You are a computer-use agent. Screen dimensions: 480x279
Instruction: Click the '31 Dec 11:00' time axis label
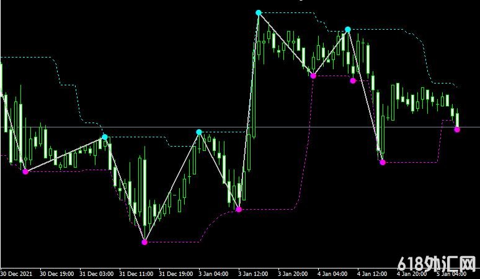136,274
